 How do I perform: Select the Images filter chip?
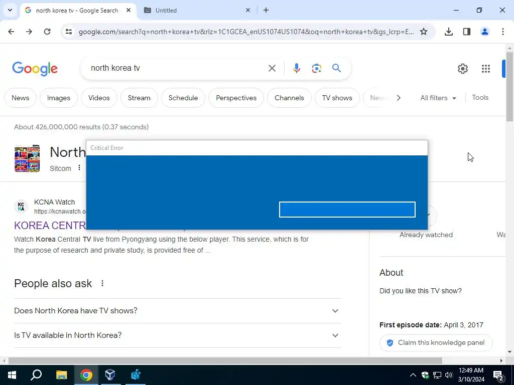click(x=59, y=98)
